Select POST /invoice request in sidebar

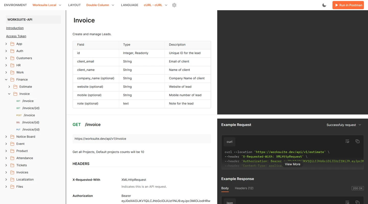(x=26, y=115)
